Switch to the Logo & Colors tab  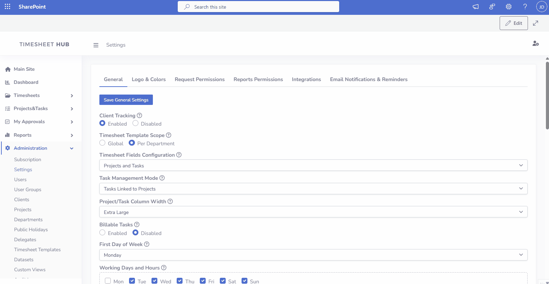148,79
